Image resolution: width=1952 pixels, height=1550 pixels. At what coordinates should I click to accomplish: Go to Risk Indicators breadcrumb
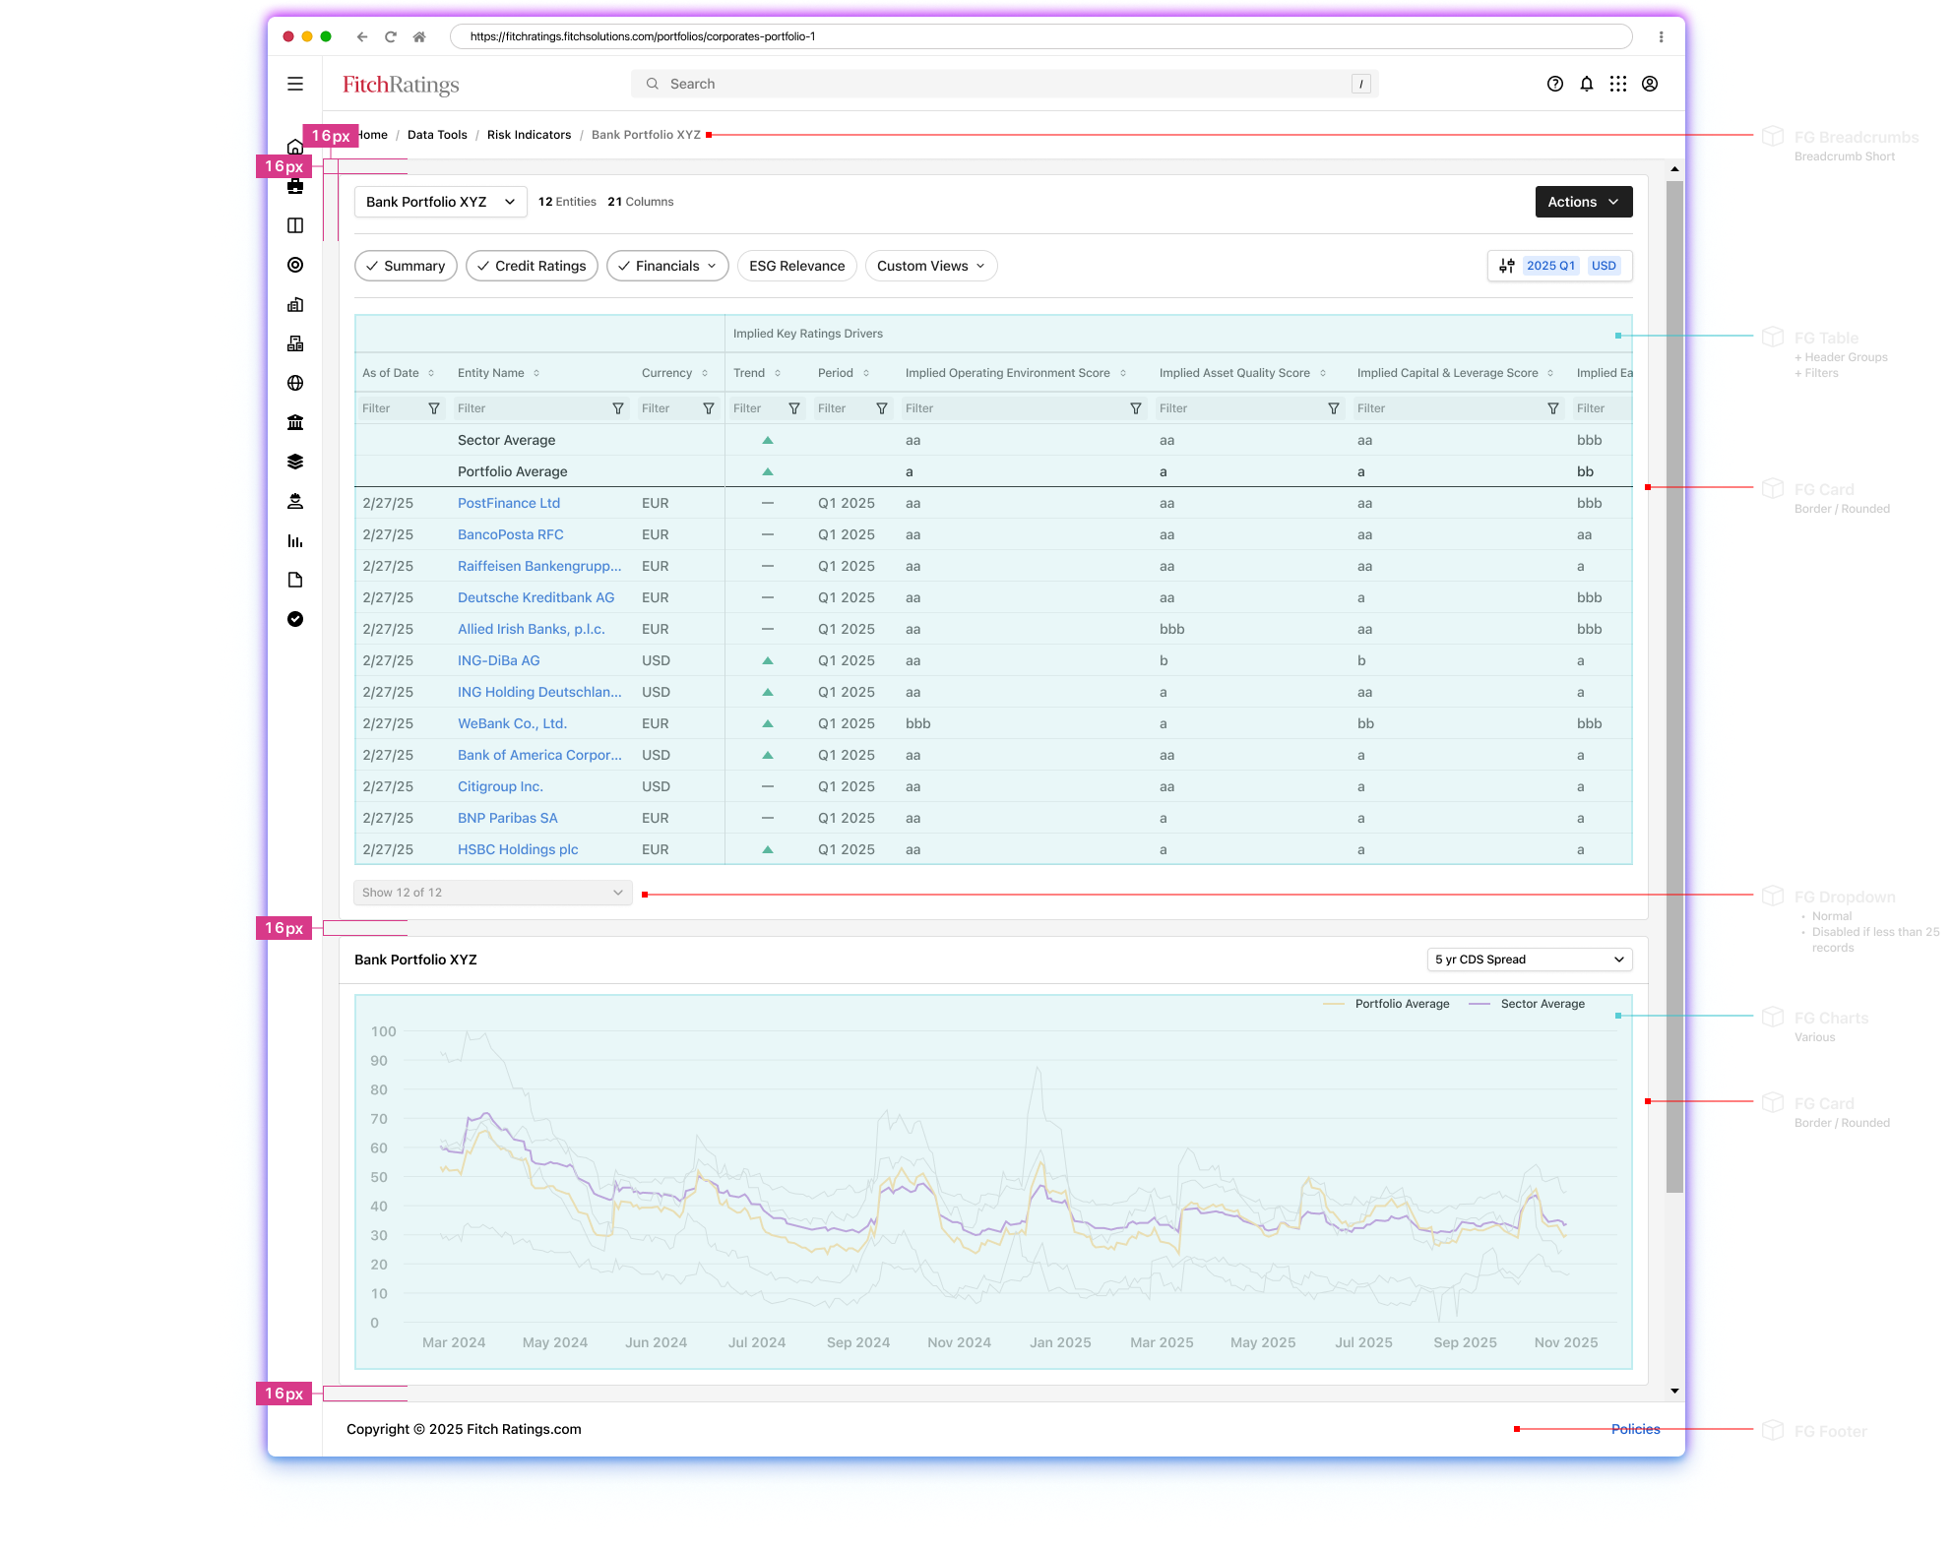click(x=529, y=135)
